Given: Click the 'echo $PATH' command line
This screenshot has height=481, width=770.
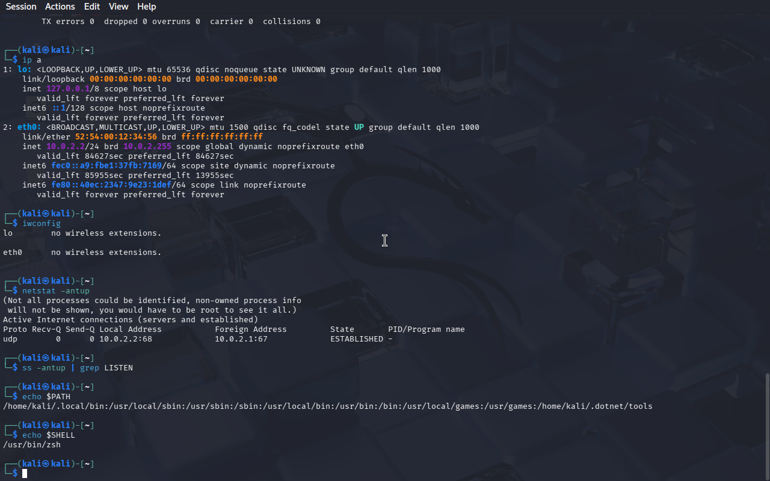Looking at the screenshot, I should (x=46, y=396).
